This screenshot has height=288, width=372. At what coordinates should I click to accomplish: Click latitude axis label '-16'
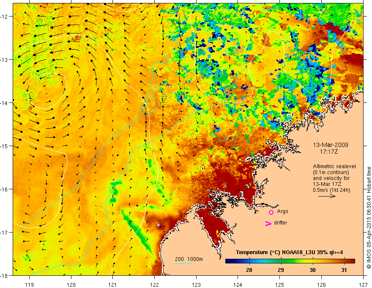4,189
